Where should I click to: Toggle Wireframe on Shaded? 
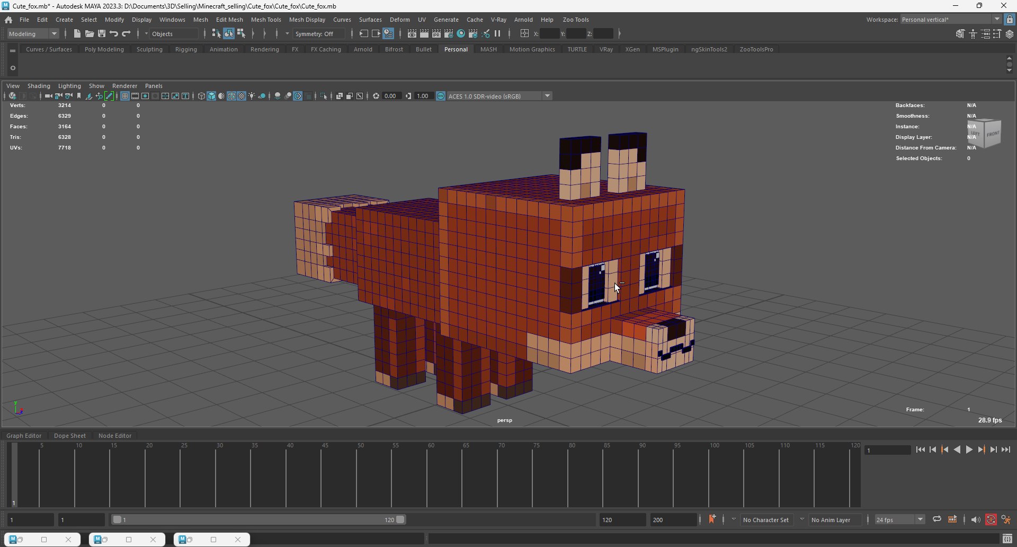click(x=231, y=96)
